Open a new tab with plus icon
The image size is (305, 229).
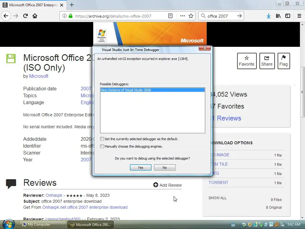click(71, 5)
